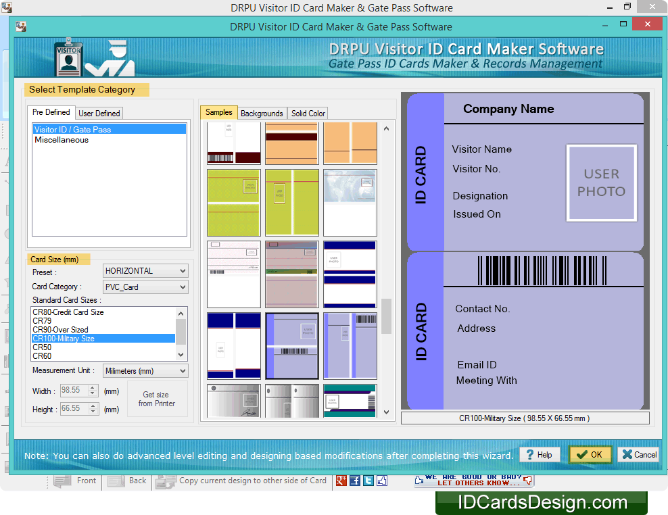Click Get size from Printer
The image size is (668, 515).
pyautogui.click(x=158, y=398)
